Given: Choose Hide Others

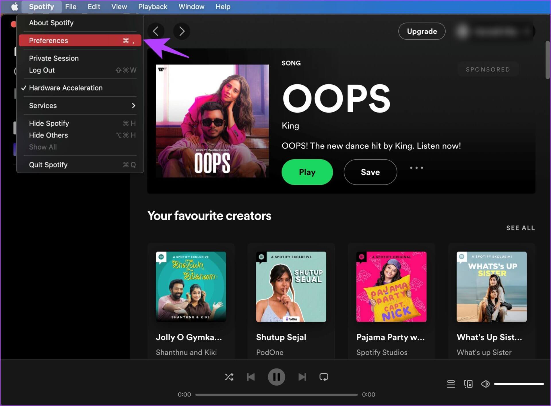Looking at the screenshot, I should point(80,135).
